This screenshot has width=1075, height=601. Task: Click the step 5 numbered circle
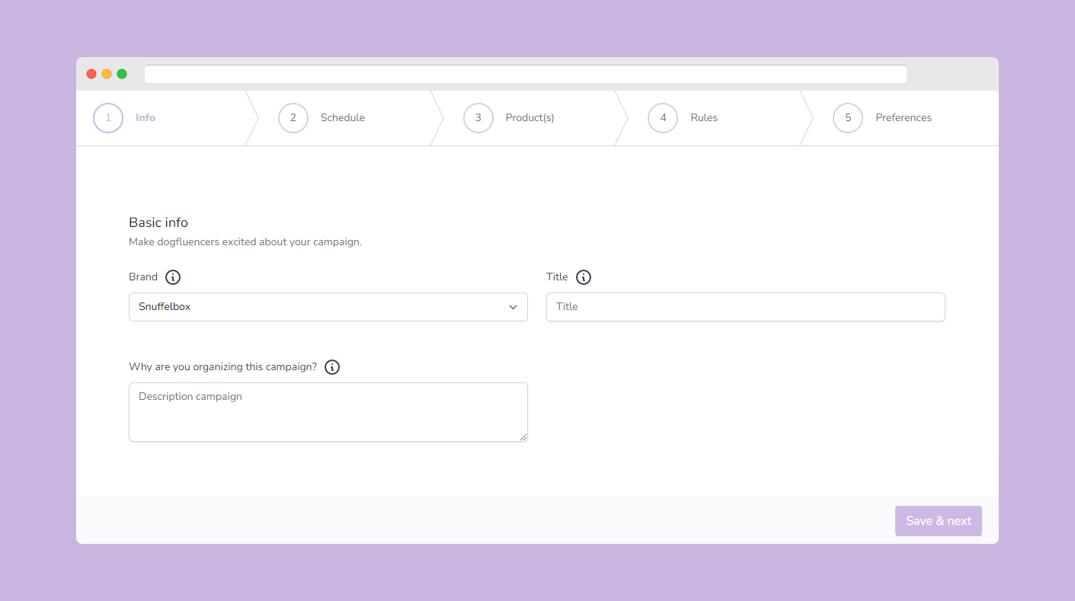coord(848,118)
